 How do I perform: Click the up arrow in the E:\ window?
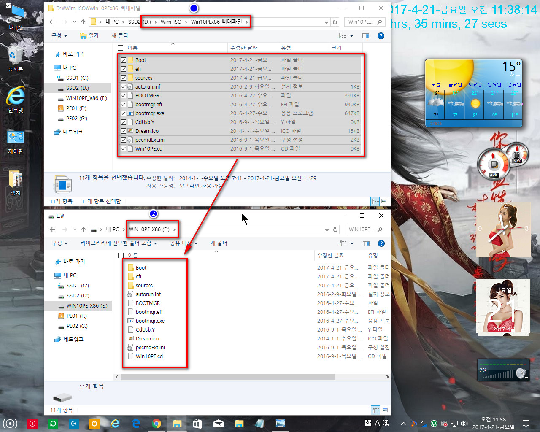(x=84, y=229)
